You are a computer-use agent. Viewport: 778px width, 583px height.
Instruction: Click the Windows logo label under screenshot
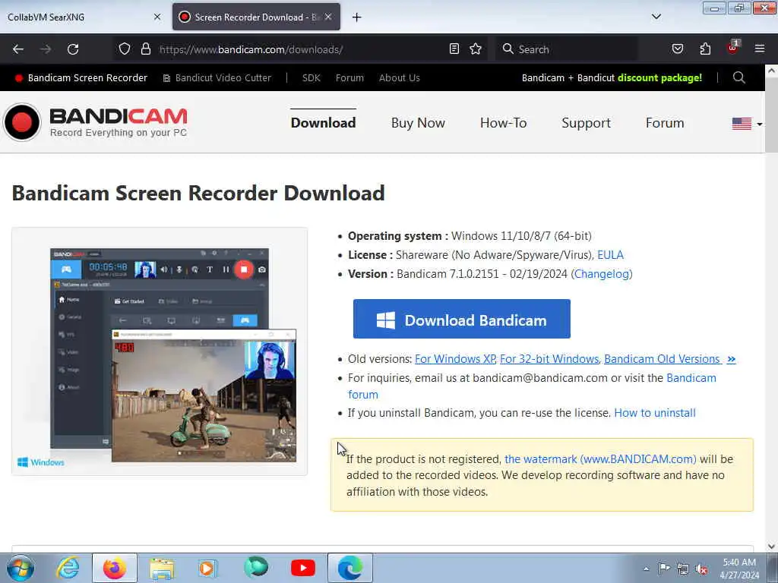pos(41,462)
